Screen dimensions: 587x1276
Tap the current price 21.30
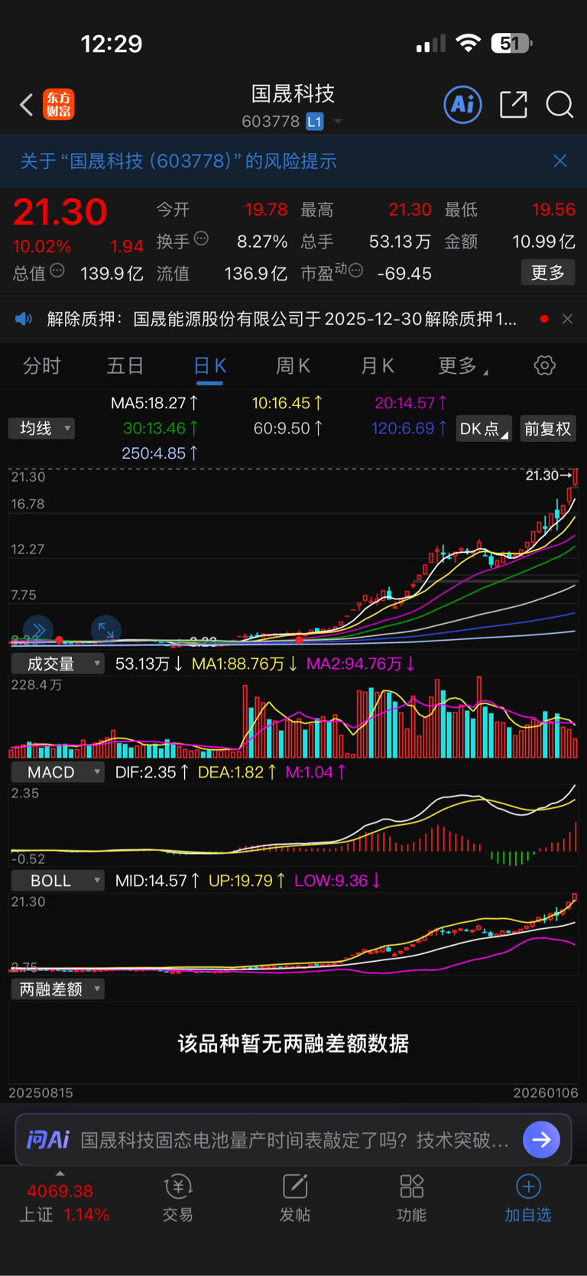60,212
